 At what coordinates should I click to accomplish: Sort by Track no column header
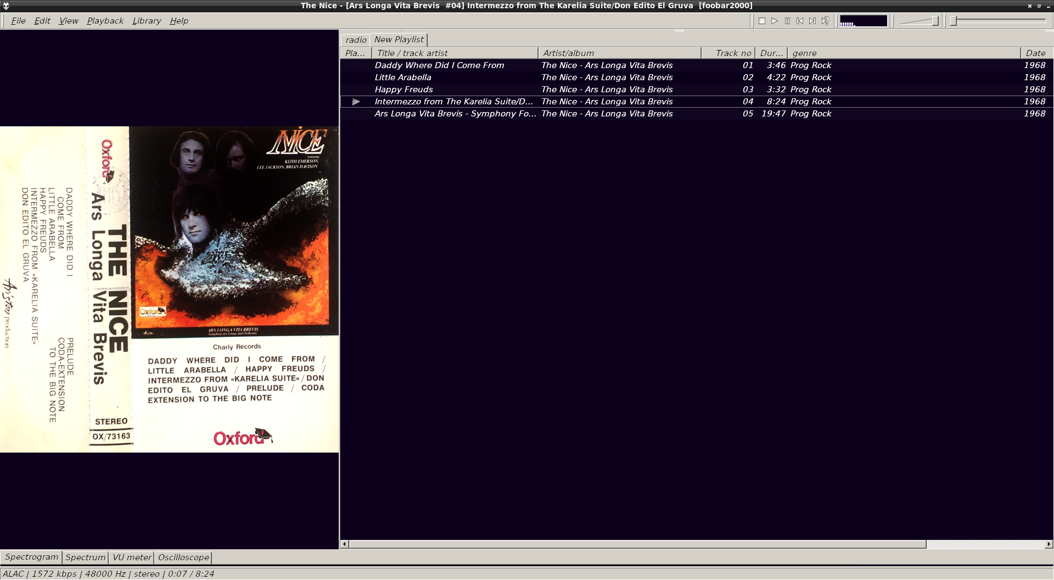pyautogui.click(x=728, y=53)
